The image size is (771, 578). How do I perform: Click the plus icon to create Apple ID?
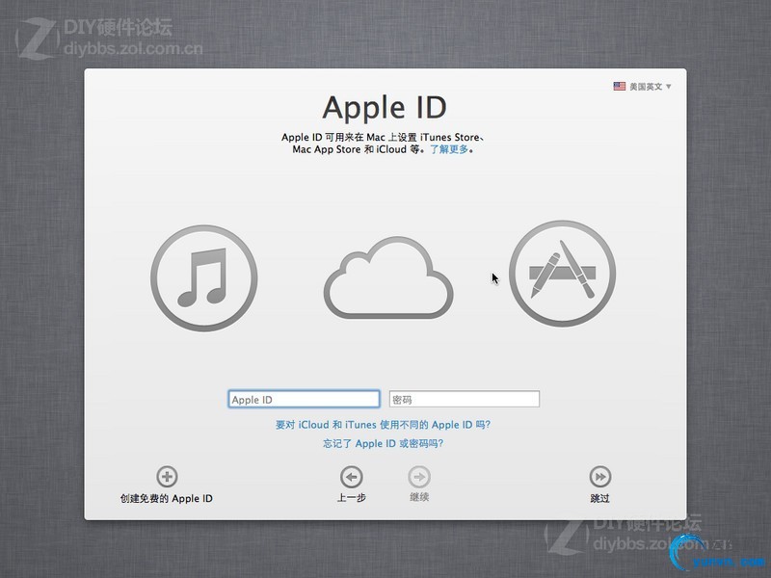[167, 476]
